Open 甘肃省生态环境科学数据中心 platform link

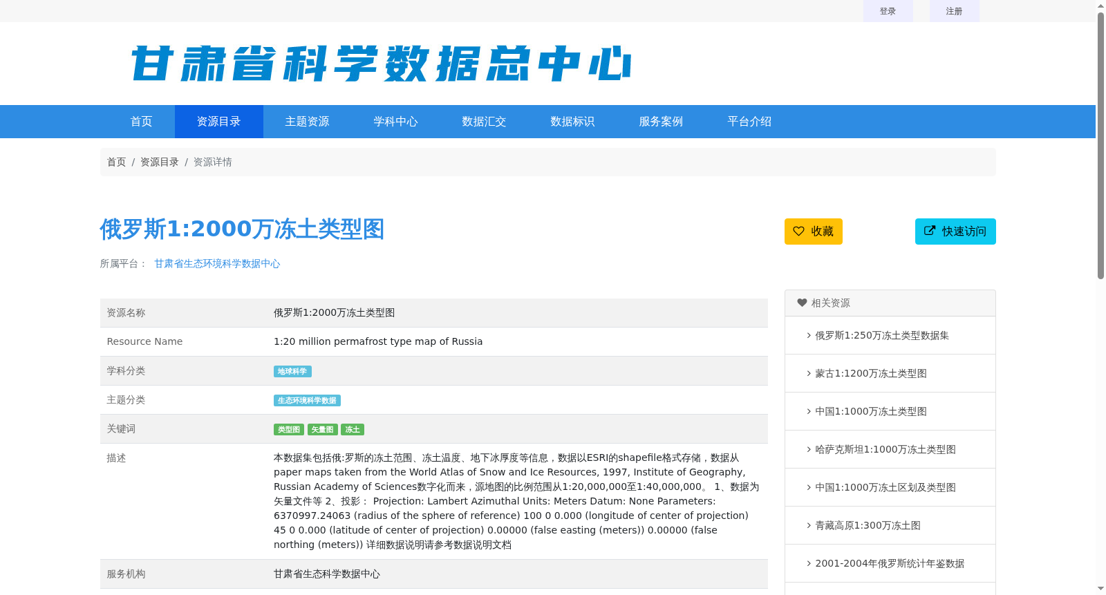(217, 263)
